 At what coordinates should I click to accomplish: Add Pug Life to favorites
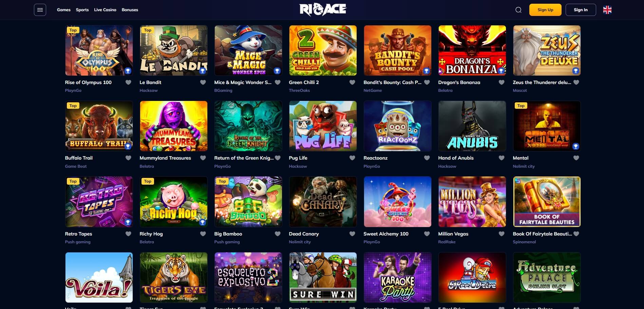pyautogui.click(x=352, y=158)
